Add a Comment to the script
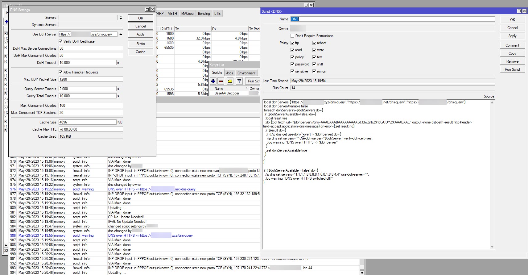528x275 pixels. pos(513,45)
